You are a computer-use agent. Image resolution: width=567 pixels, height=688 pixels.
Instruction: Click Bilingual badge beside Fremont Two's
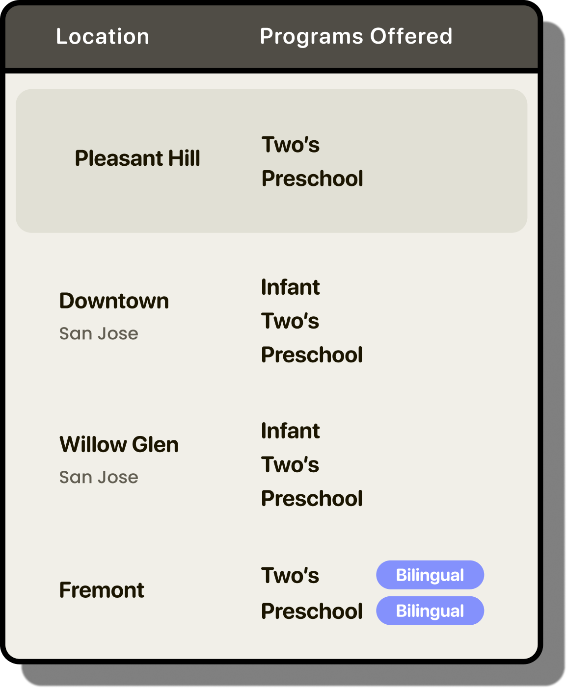click(x=430, y=575)
